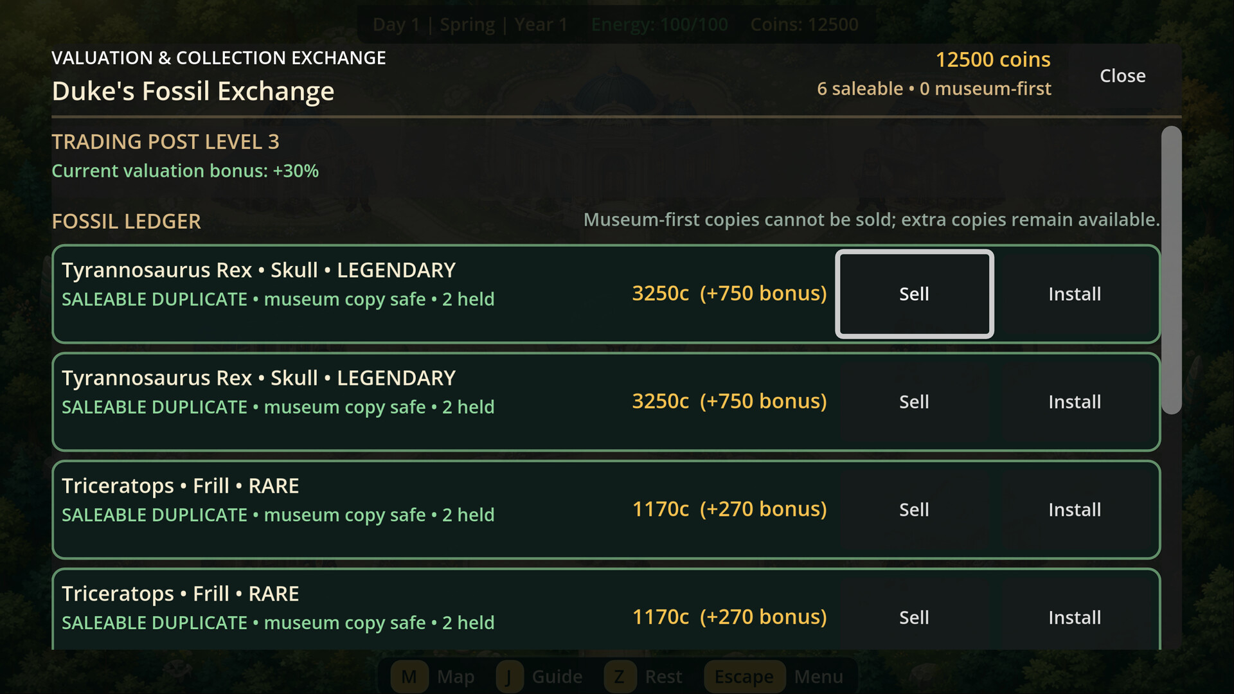Sell the second Tyrannosaurus Rex Skull
The image size is (1234, 694).
tap(914, 402)
